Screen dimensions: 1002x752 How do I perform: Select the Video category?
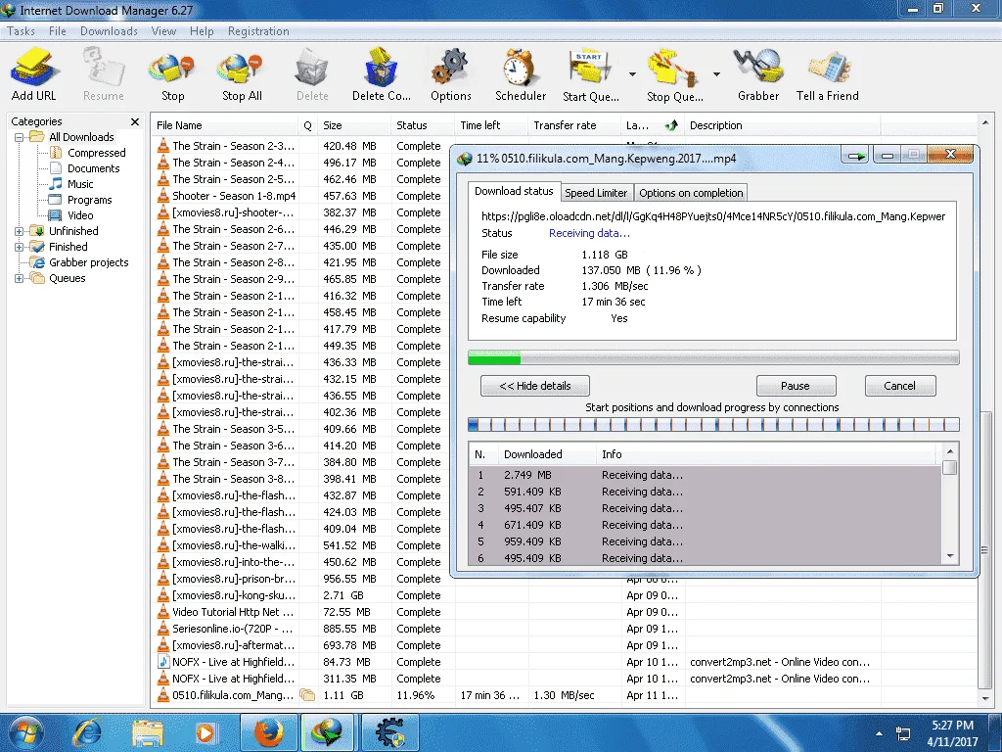pos(80,215)
